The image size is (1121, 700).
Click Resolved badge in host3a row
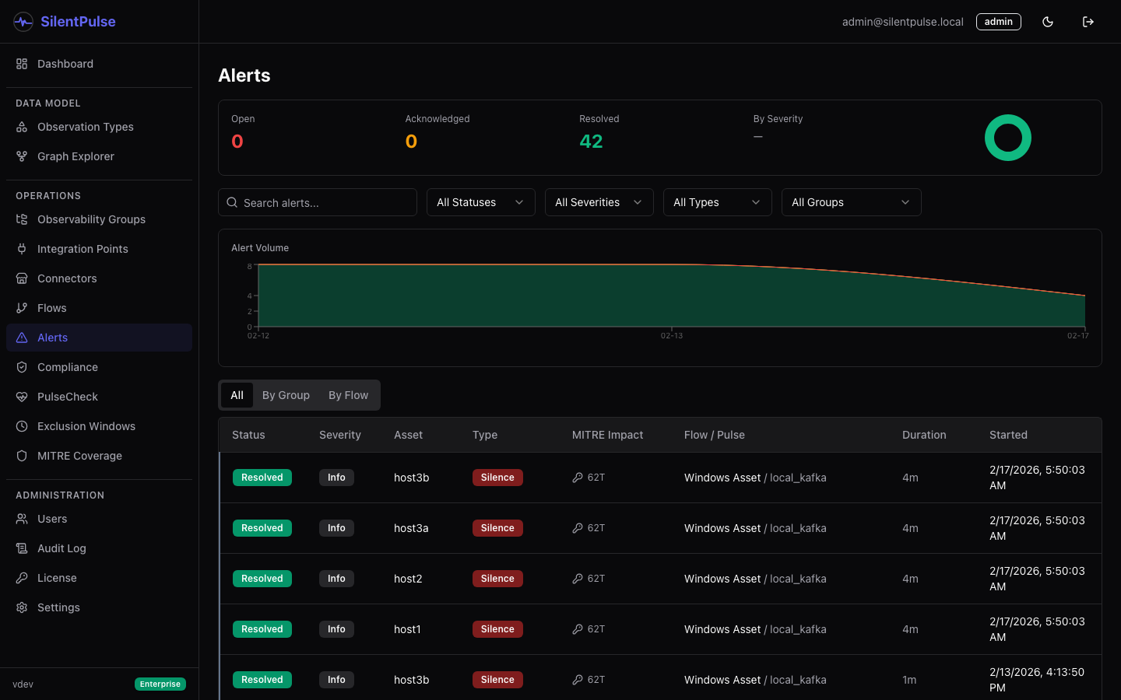click(x=262, y=528)
